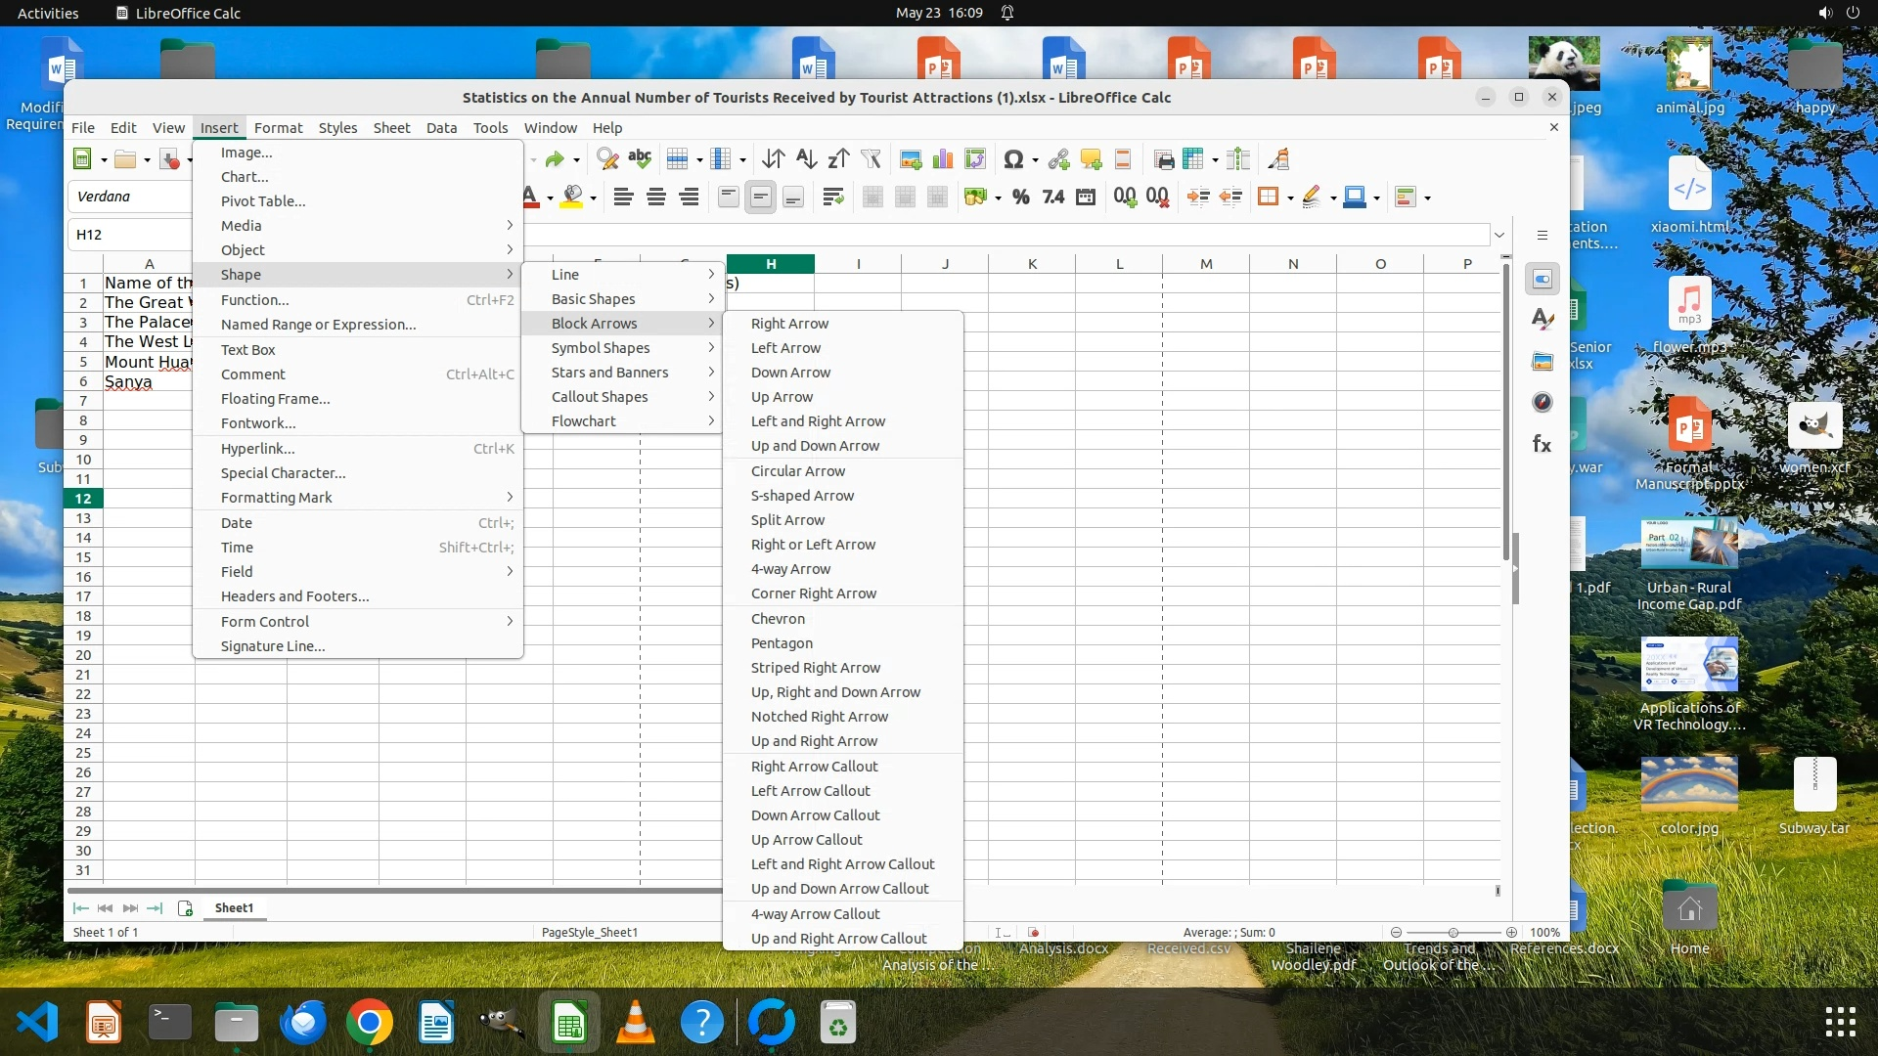This screenshot has width=1878, height=1056.
Task: Click Format as Percent icon
Action: pos(1020,198)
